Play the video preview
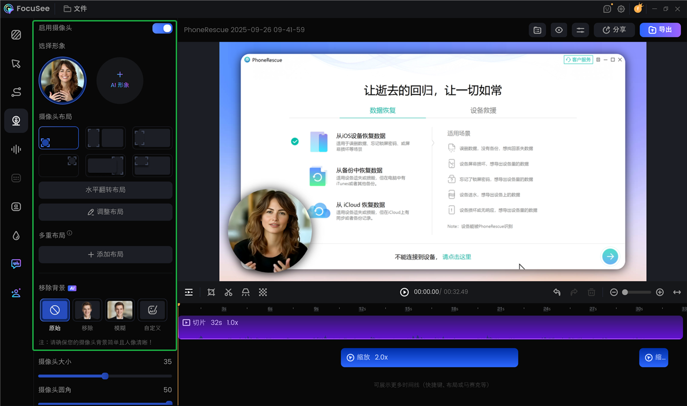 click(404, 292)
